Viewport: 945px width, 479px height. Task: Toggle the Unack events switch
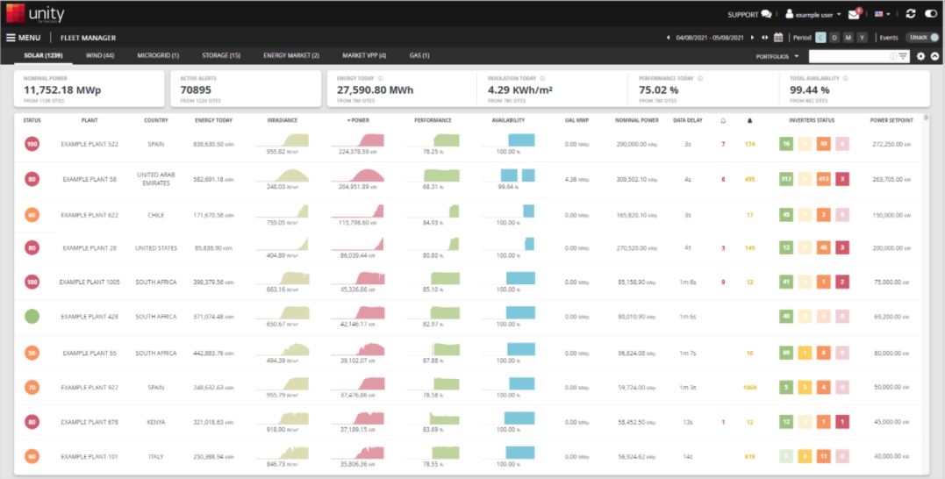[x=923, y=38]
